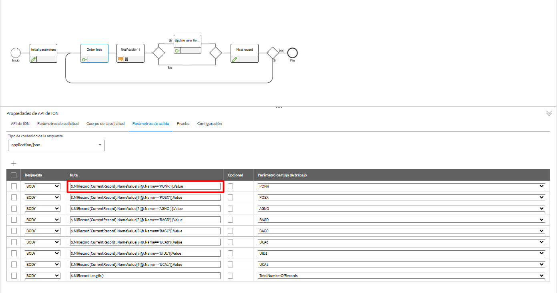The width and height of the screenshot is (560, 293).
Task: Expand the BODY dropdown in the UCA0 row
Action: (x=42, y=242)
